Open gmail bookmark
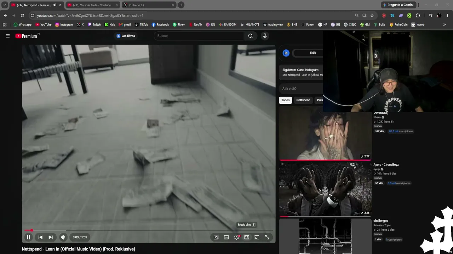The height and width of the screenshot is (254, 453). click(125, 25)
